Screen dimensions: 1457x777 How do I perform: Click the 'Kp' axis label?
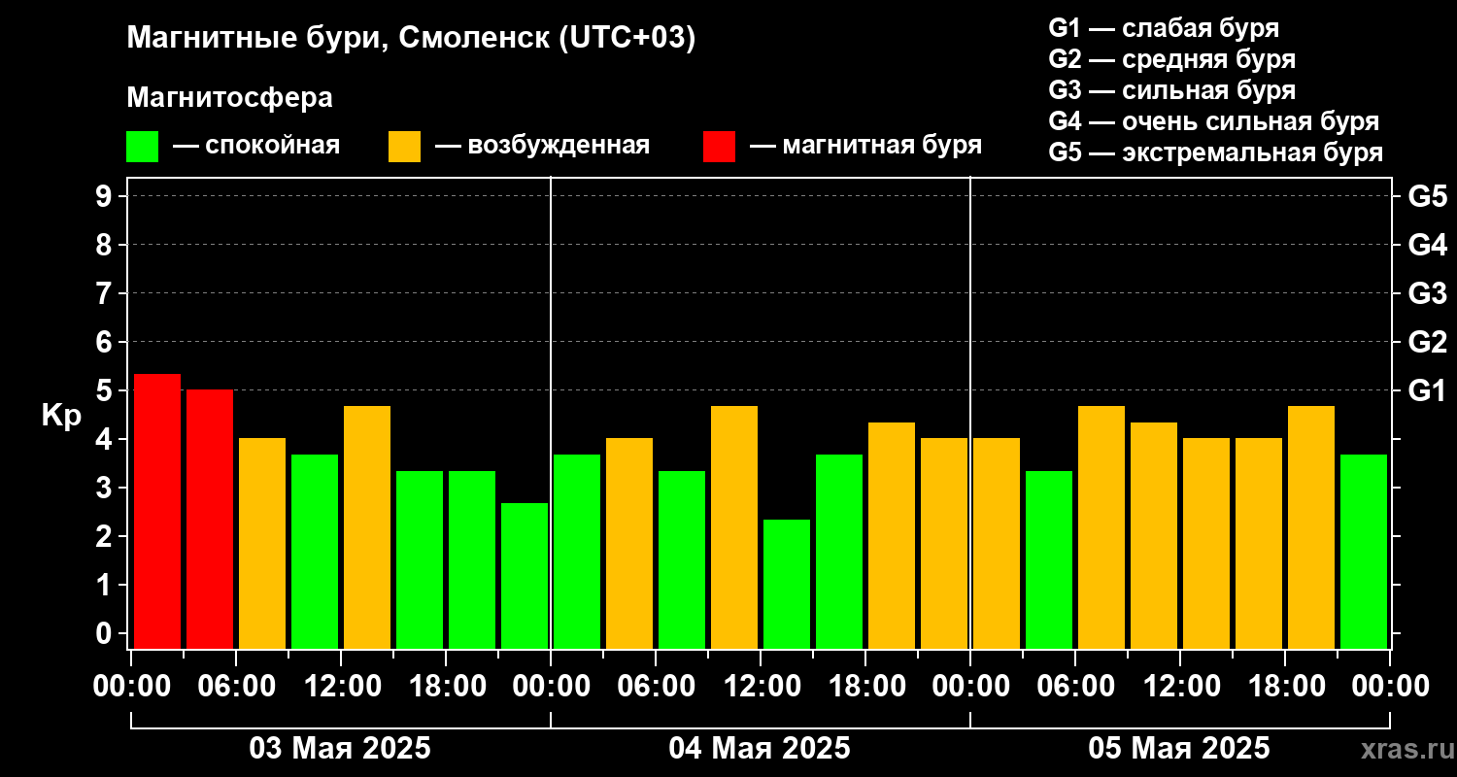pyautogui.click(x=61, y=417)
